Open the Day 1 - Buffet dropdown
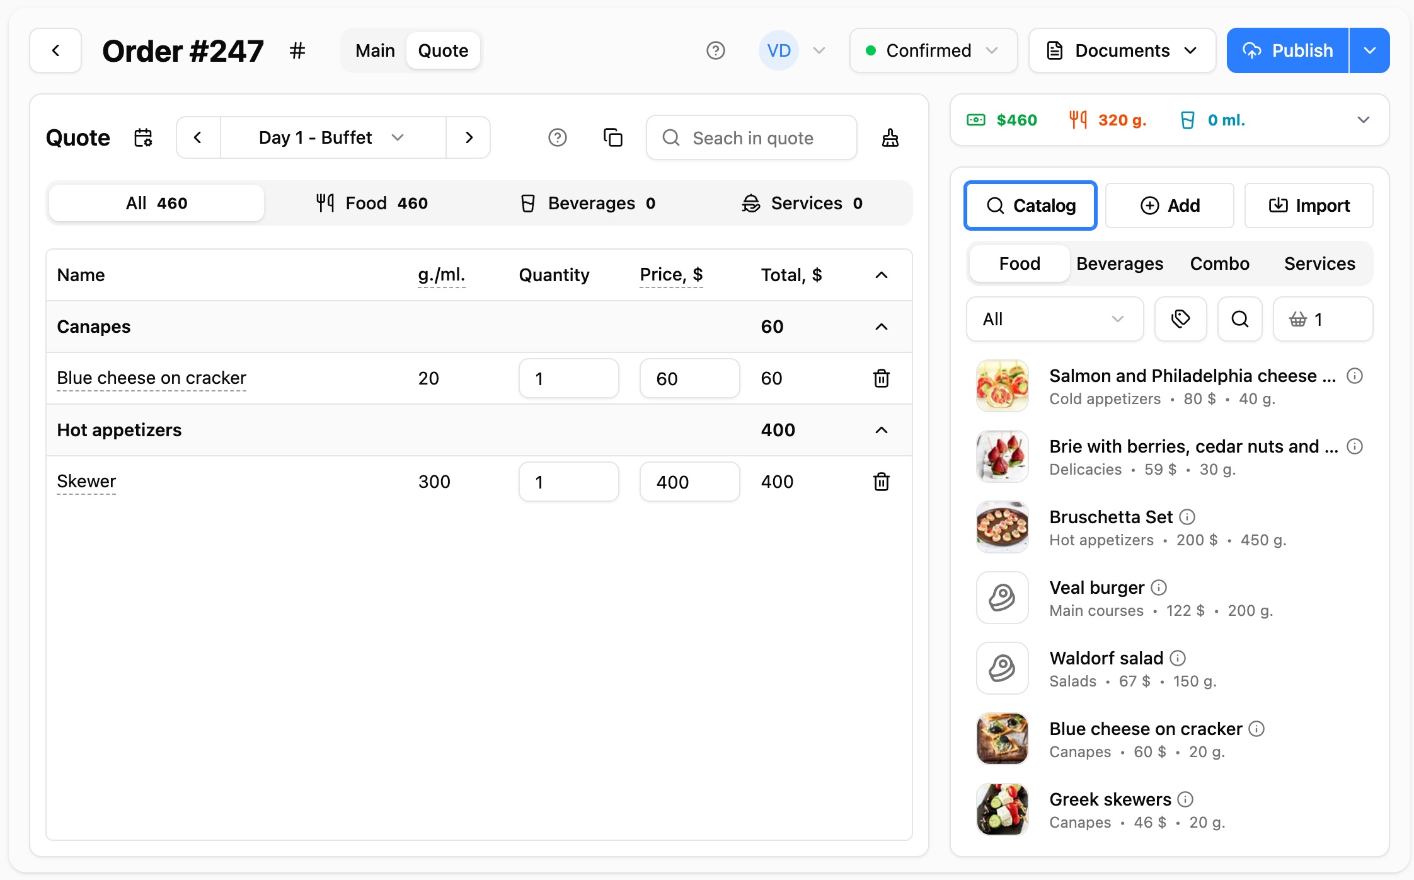 click(x=333, y=137)
